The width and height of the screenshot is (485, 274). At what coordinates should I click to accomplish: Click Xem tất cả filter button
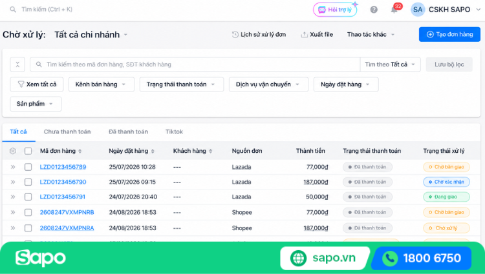tap(36, 84)
